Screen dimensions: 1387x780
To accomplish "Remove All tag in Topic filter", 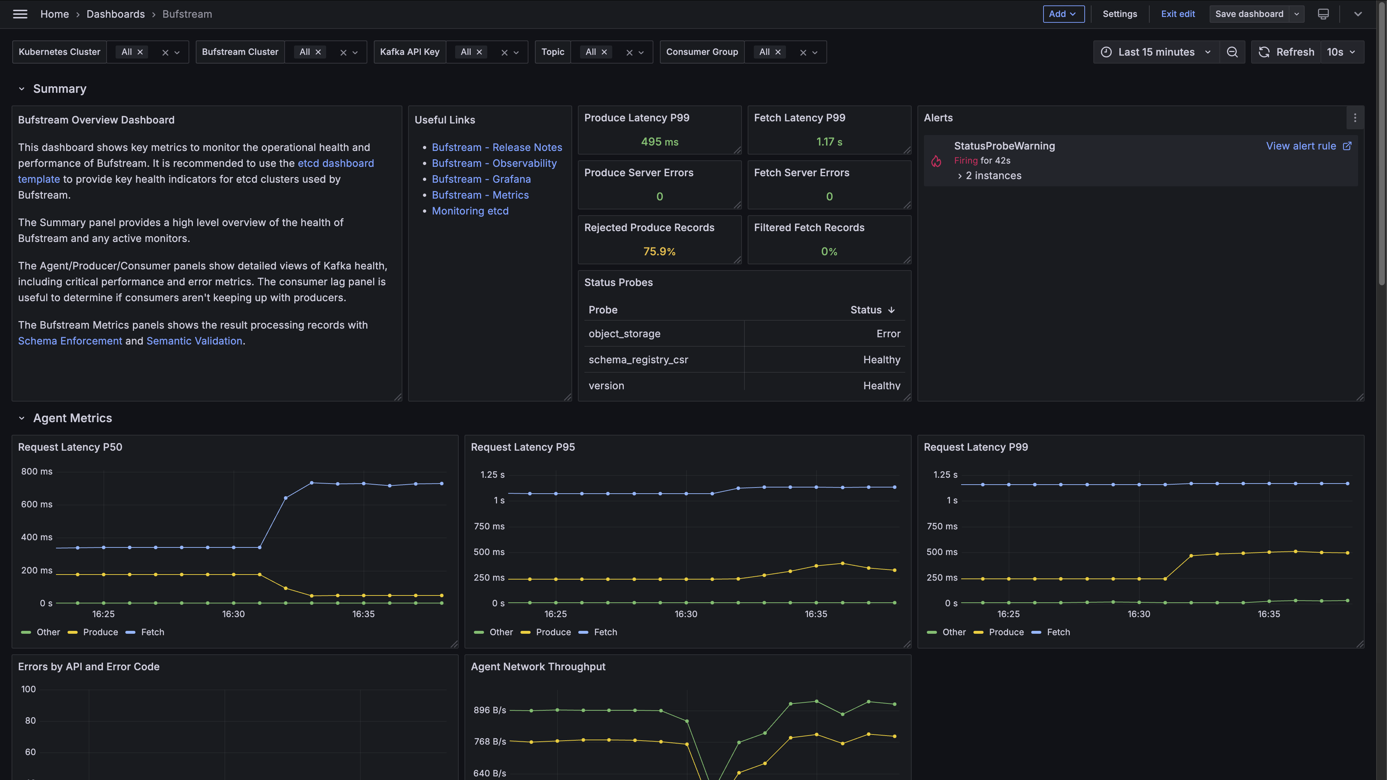I will point(604,52).
